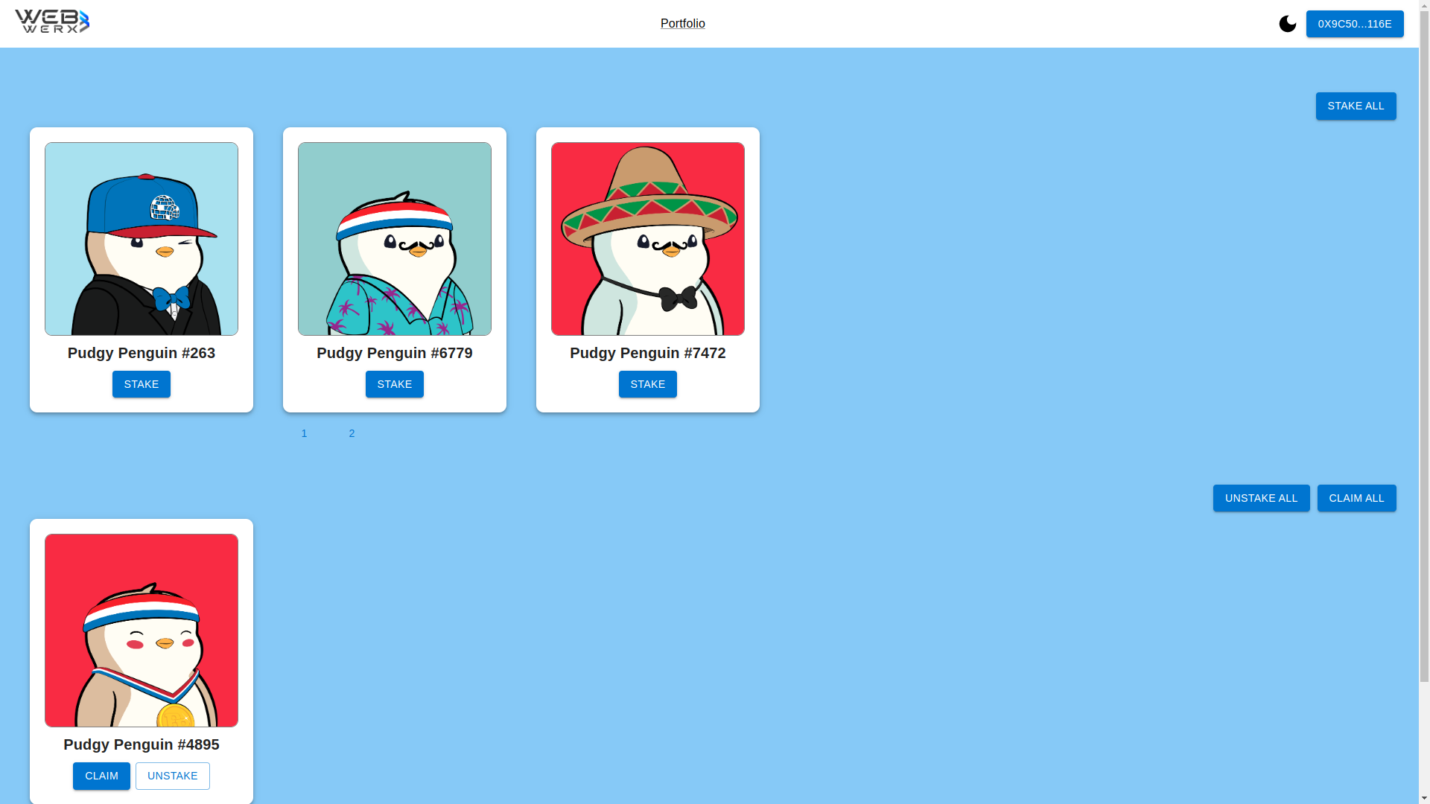Image resolution: width=1430 pixels, height=804 pixels.
Task: Select page 1 of the pagination
Action: [x=304, y=433]
